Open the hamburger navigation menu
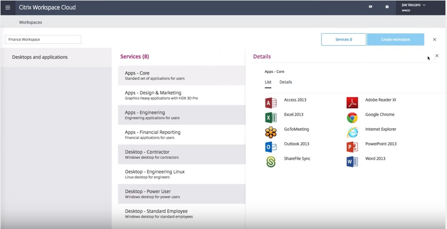This screenshot has width=447, height=229. pyautogui.click(x=8, y=7)
